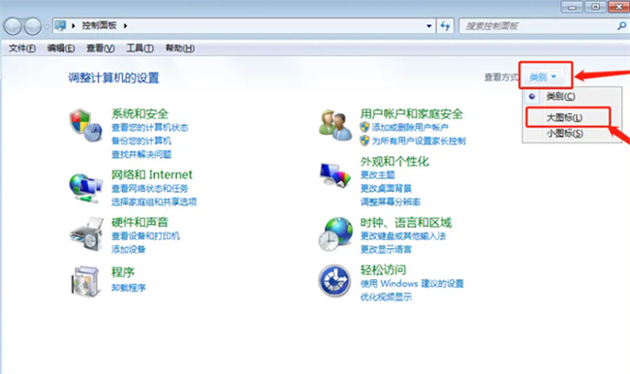Screen dimensions: 630x374
Task: Click shield icon beside 添加或删除用户帐户
Action: pyautogui.click(x=364, y=127)
